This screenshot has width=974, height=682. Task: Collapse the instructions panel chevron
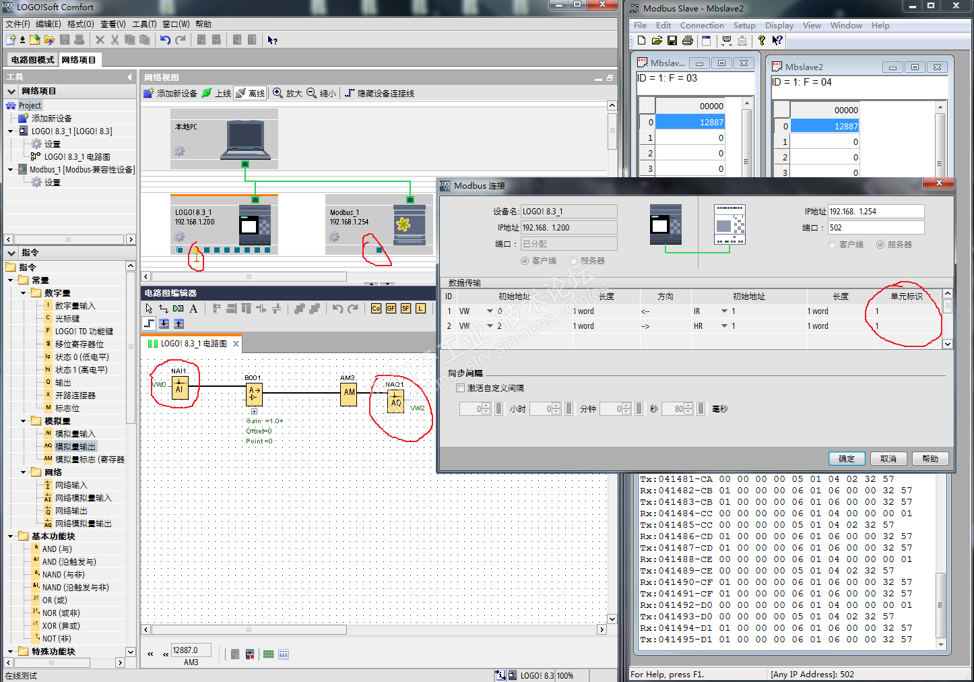coord(11,253)
